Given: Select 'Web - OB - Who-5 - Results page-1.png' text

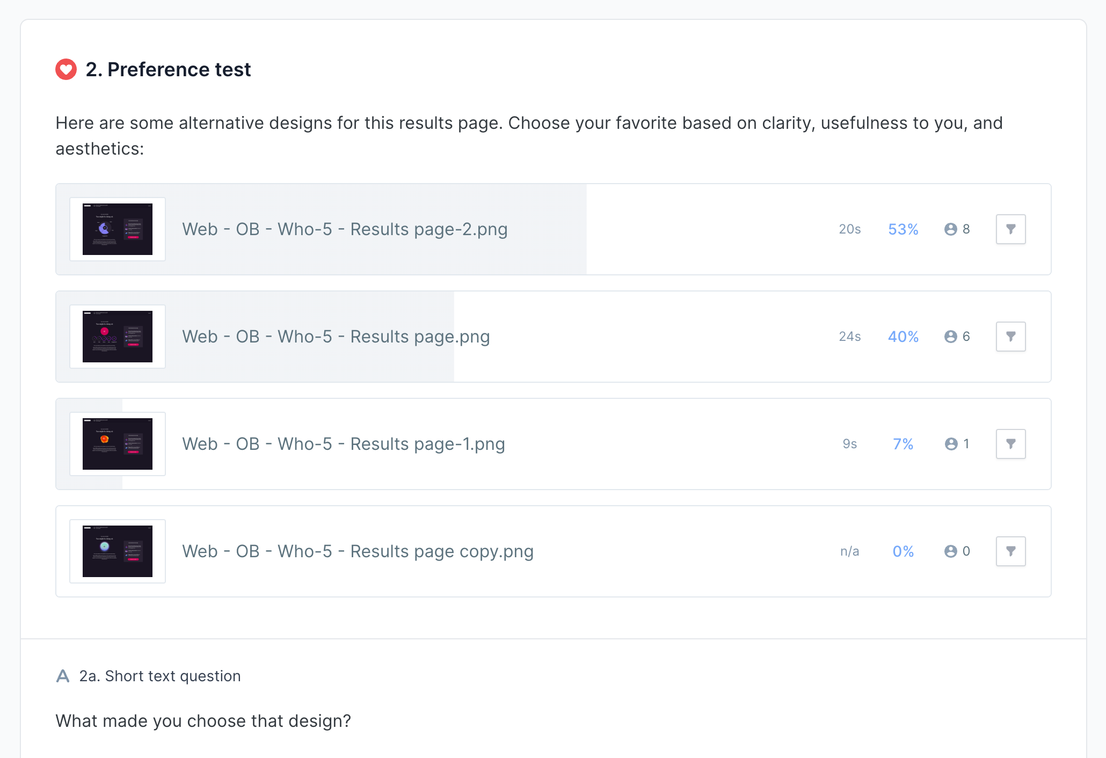Looking at the screenshot, I should pyautogui.click(x=344, y=444).
